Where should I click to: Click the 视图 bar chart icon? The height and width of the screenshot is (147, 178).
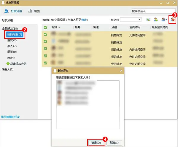click(30, 11)
